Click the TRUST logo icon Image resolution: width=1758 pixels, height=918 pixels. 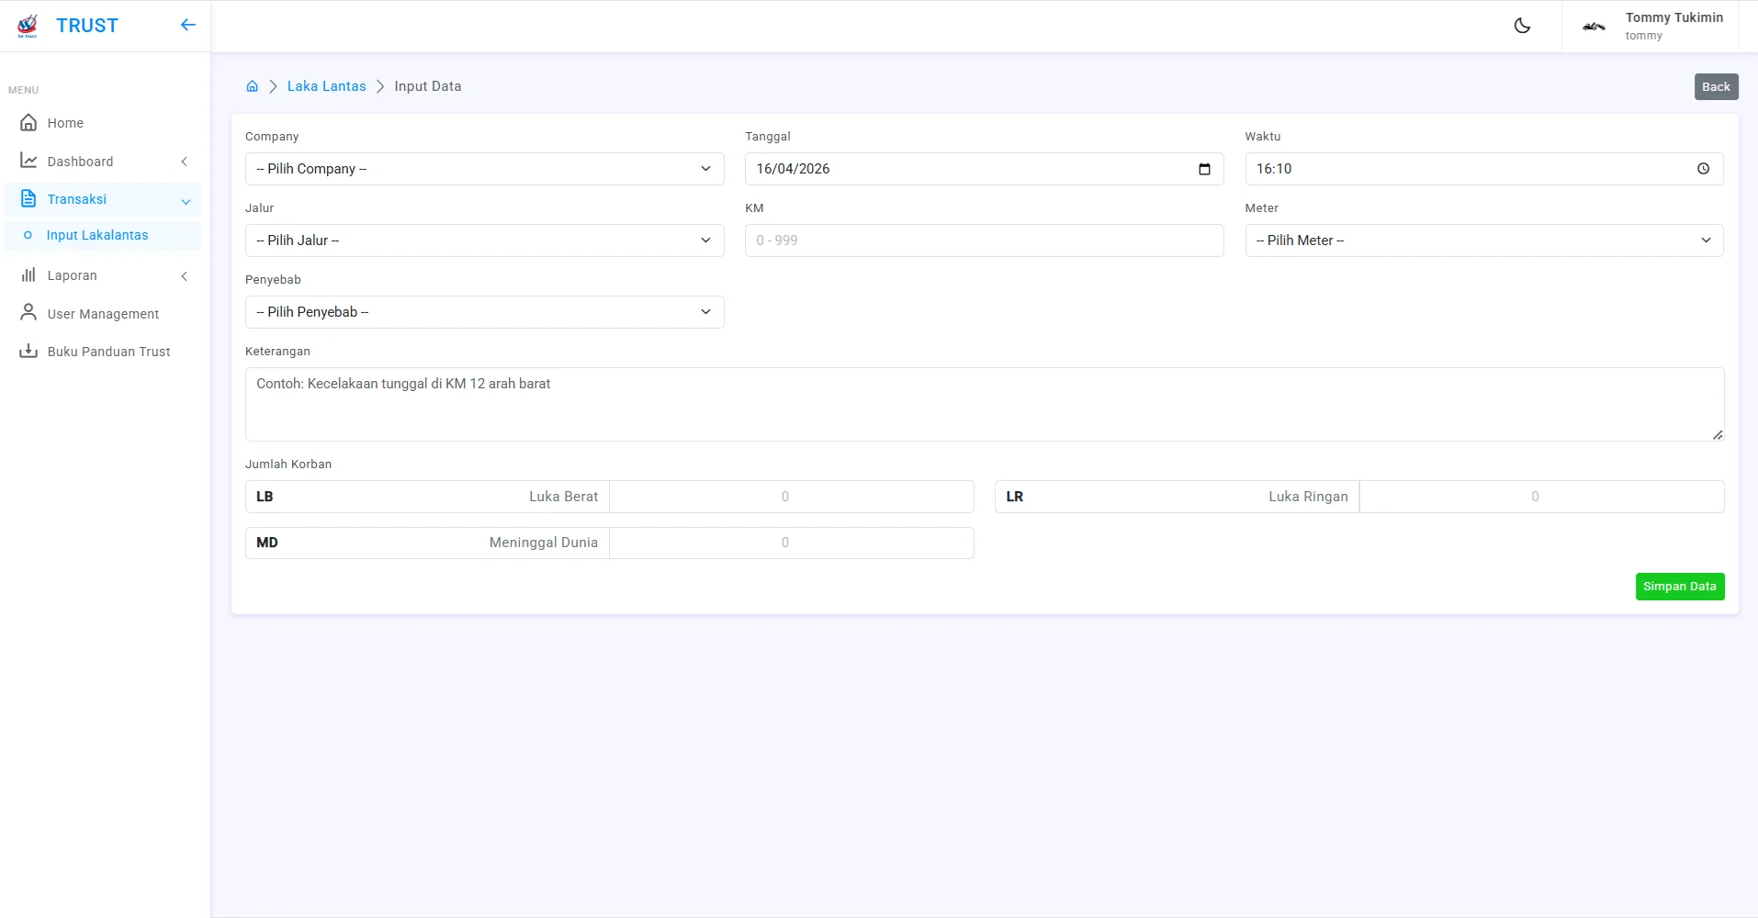[x=28, y=26]
